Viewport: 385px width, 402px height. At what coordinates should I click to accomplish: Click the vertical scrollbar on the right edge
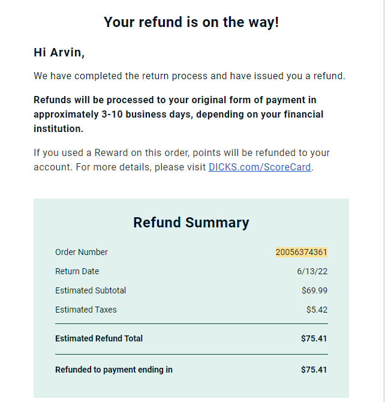tap(384, 201)
